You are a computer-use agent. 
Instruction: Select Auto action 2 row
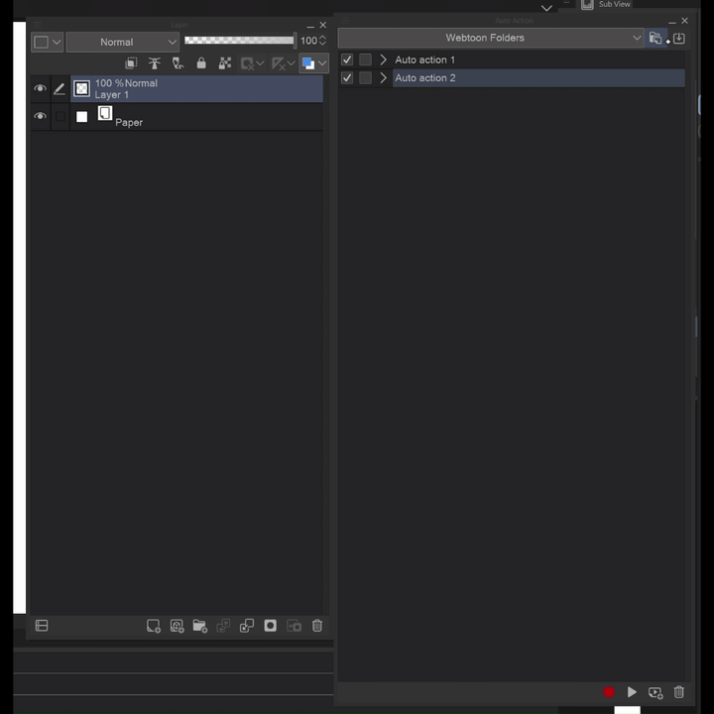coord(538,78)
